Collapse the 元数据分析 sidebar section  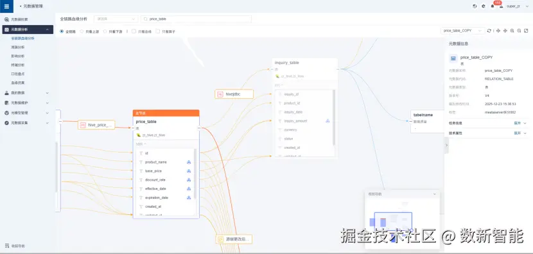pos(48,30)
